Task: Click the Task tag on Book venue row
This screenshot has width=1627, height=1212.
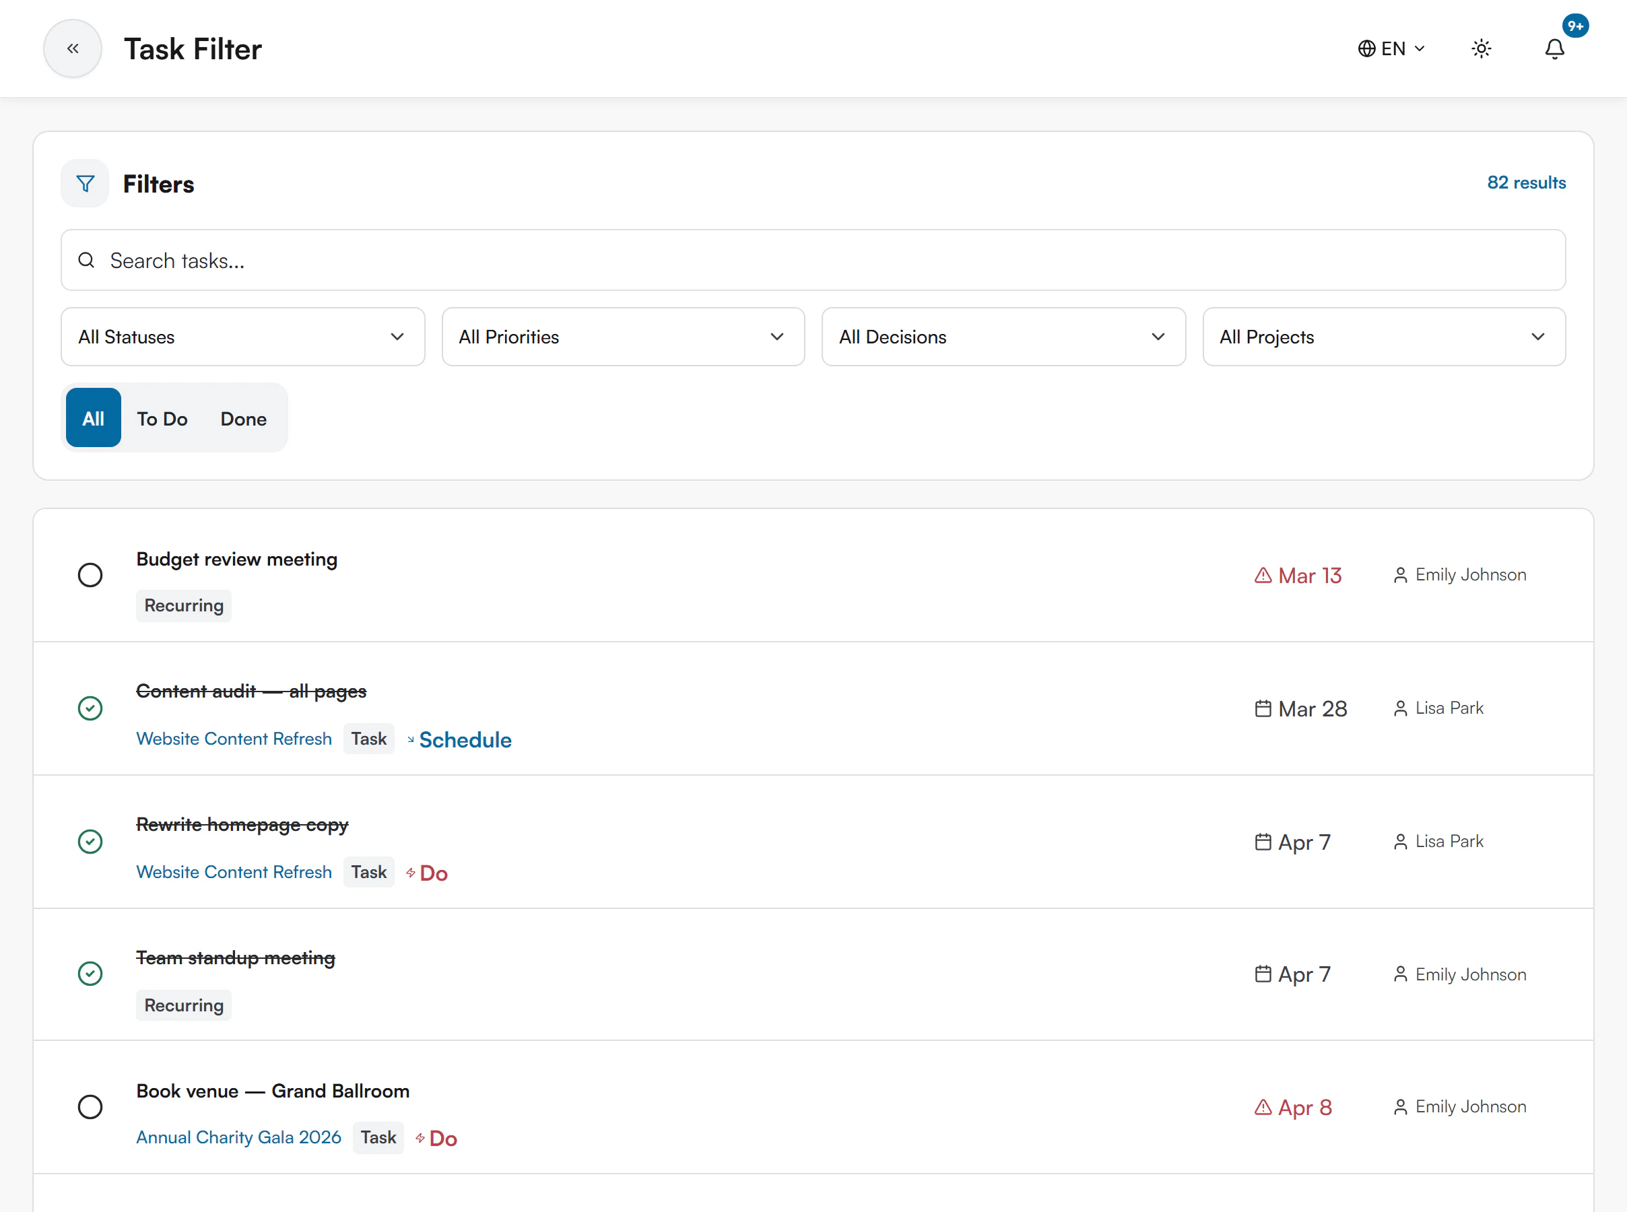Action: [378, 1137]
